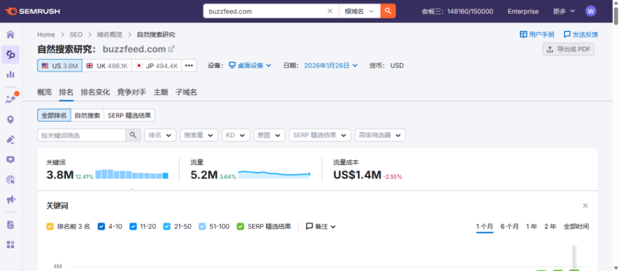The height and width of the screenshot is (271, 619).
Task: Expand the 根域名 dropdown
Action: [360, 11]
